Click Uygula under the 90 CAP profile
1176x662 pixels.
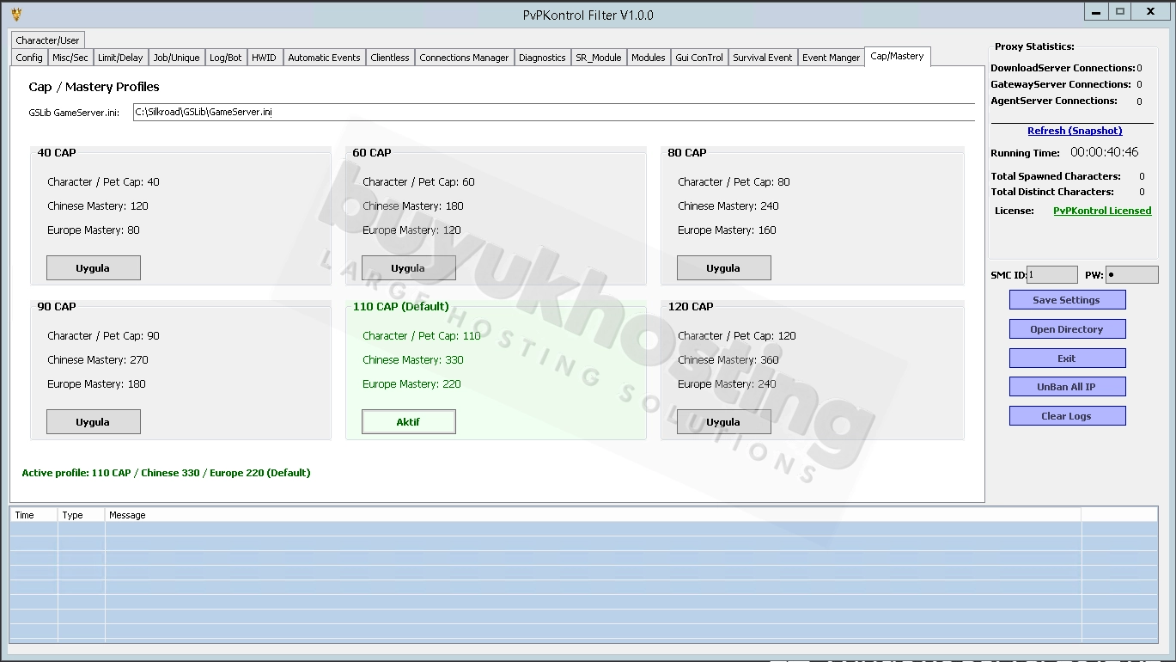pyautogui.click(x=93, y=421)
